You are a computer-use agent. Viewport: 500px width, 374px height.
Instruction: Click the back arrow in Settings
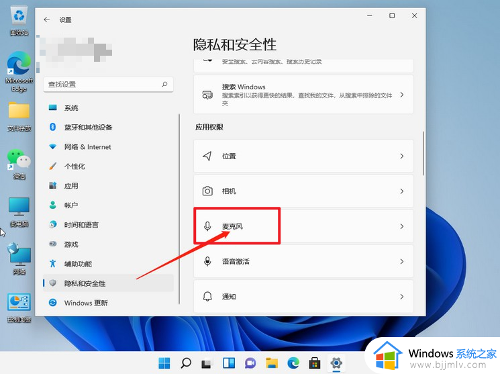click(x=47, y=19)
